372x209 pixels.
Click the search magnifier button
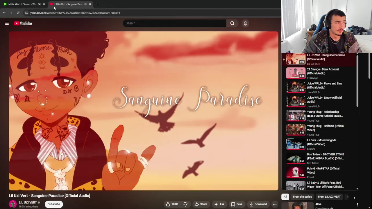[x=232, y=23]
